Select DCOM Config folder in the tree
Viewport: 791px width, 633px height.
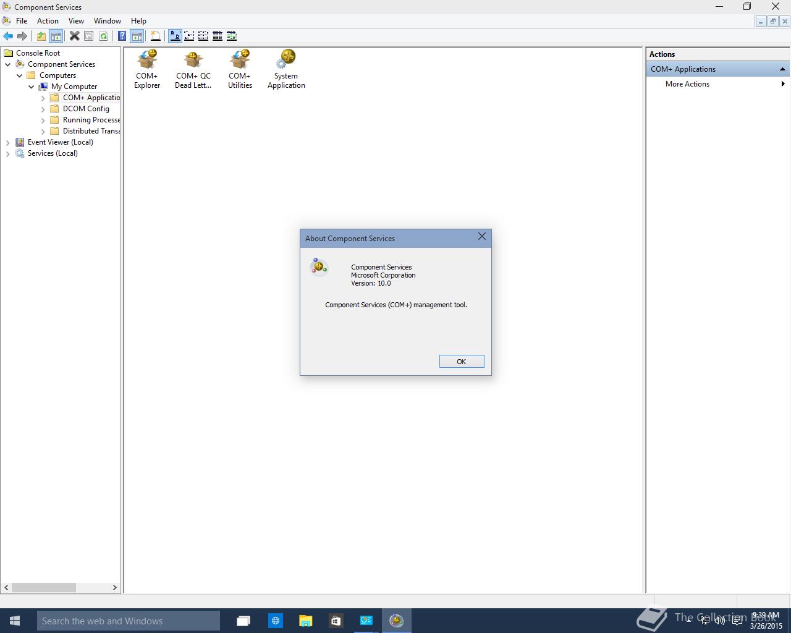pyautogui.click(x=86, y=109)
